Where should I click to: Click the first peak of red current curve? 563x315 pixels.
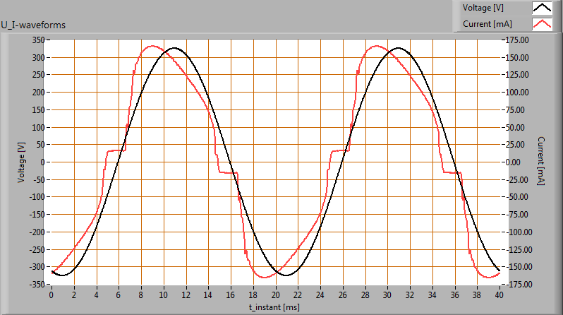152,47
